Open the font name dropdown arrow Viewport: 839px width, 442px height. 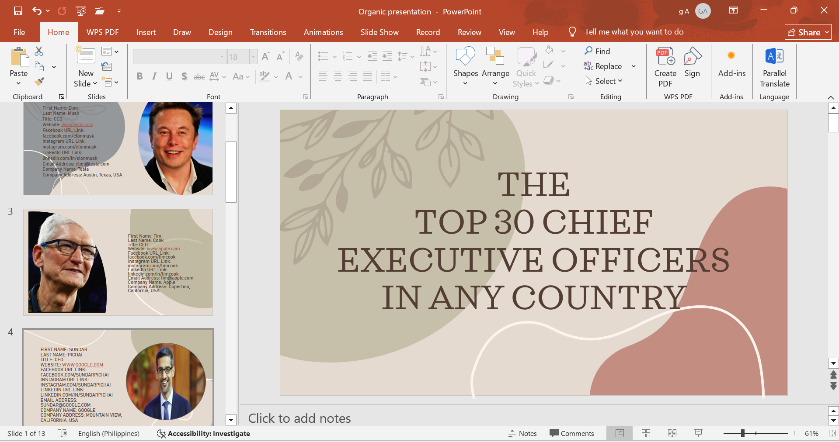[x=222, y=56]
